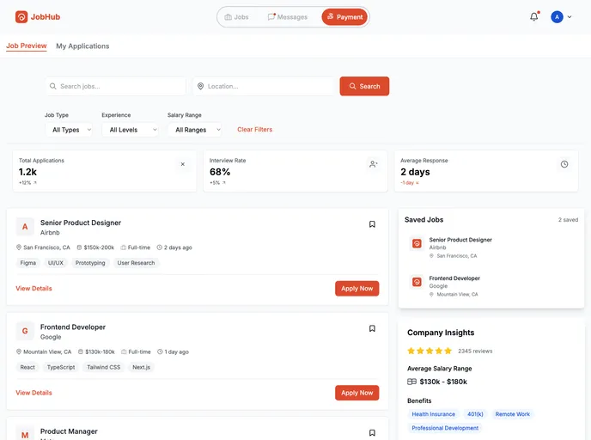
Task: Bookmark the Frontend Developer job
Action: point(372,328)
